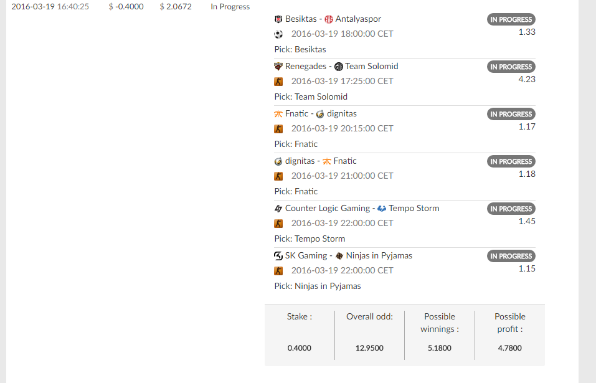Click the SK Gaming logo icon
Viewport: 596px width, 383px height.
pos(278,256)
